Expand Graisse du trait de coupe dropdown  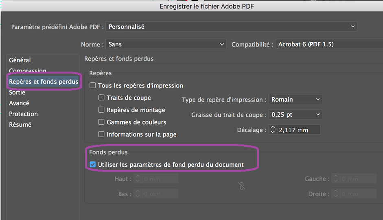click(295, 115)
